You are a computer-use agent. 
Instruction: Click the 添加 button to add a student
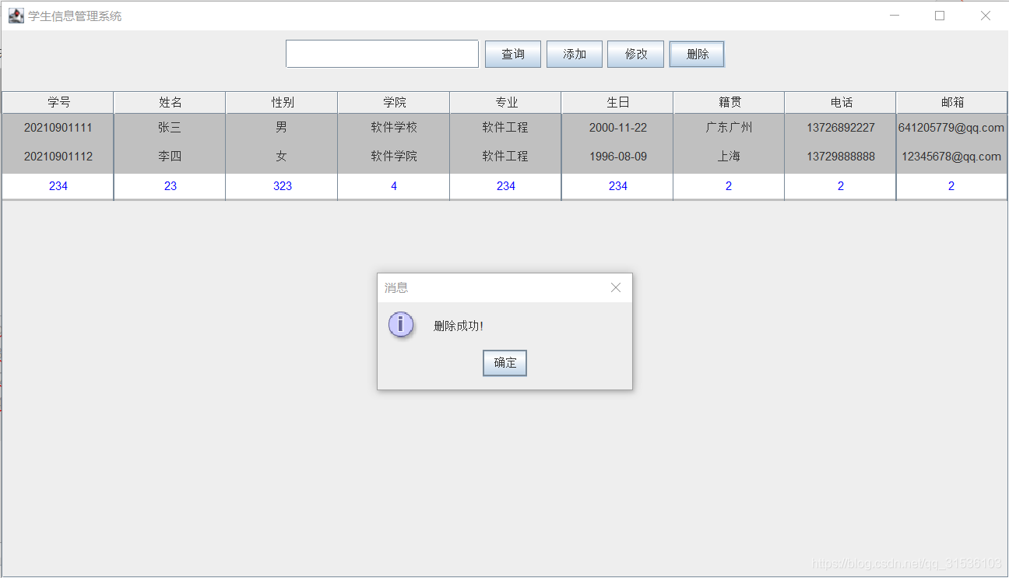pyautogui.click(x=574, y=54)
